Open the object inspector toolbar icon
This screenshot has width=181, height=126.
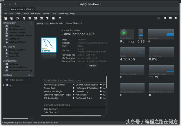[18, 18]
